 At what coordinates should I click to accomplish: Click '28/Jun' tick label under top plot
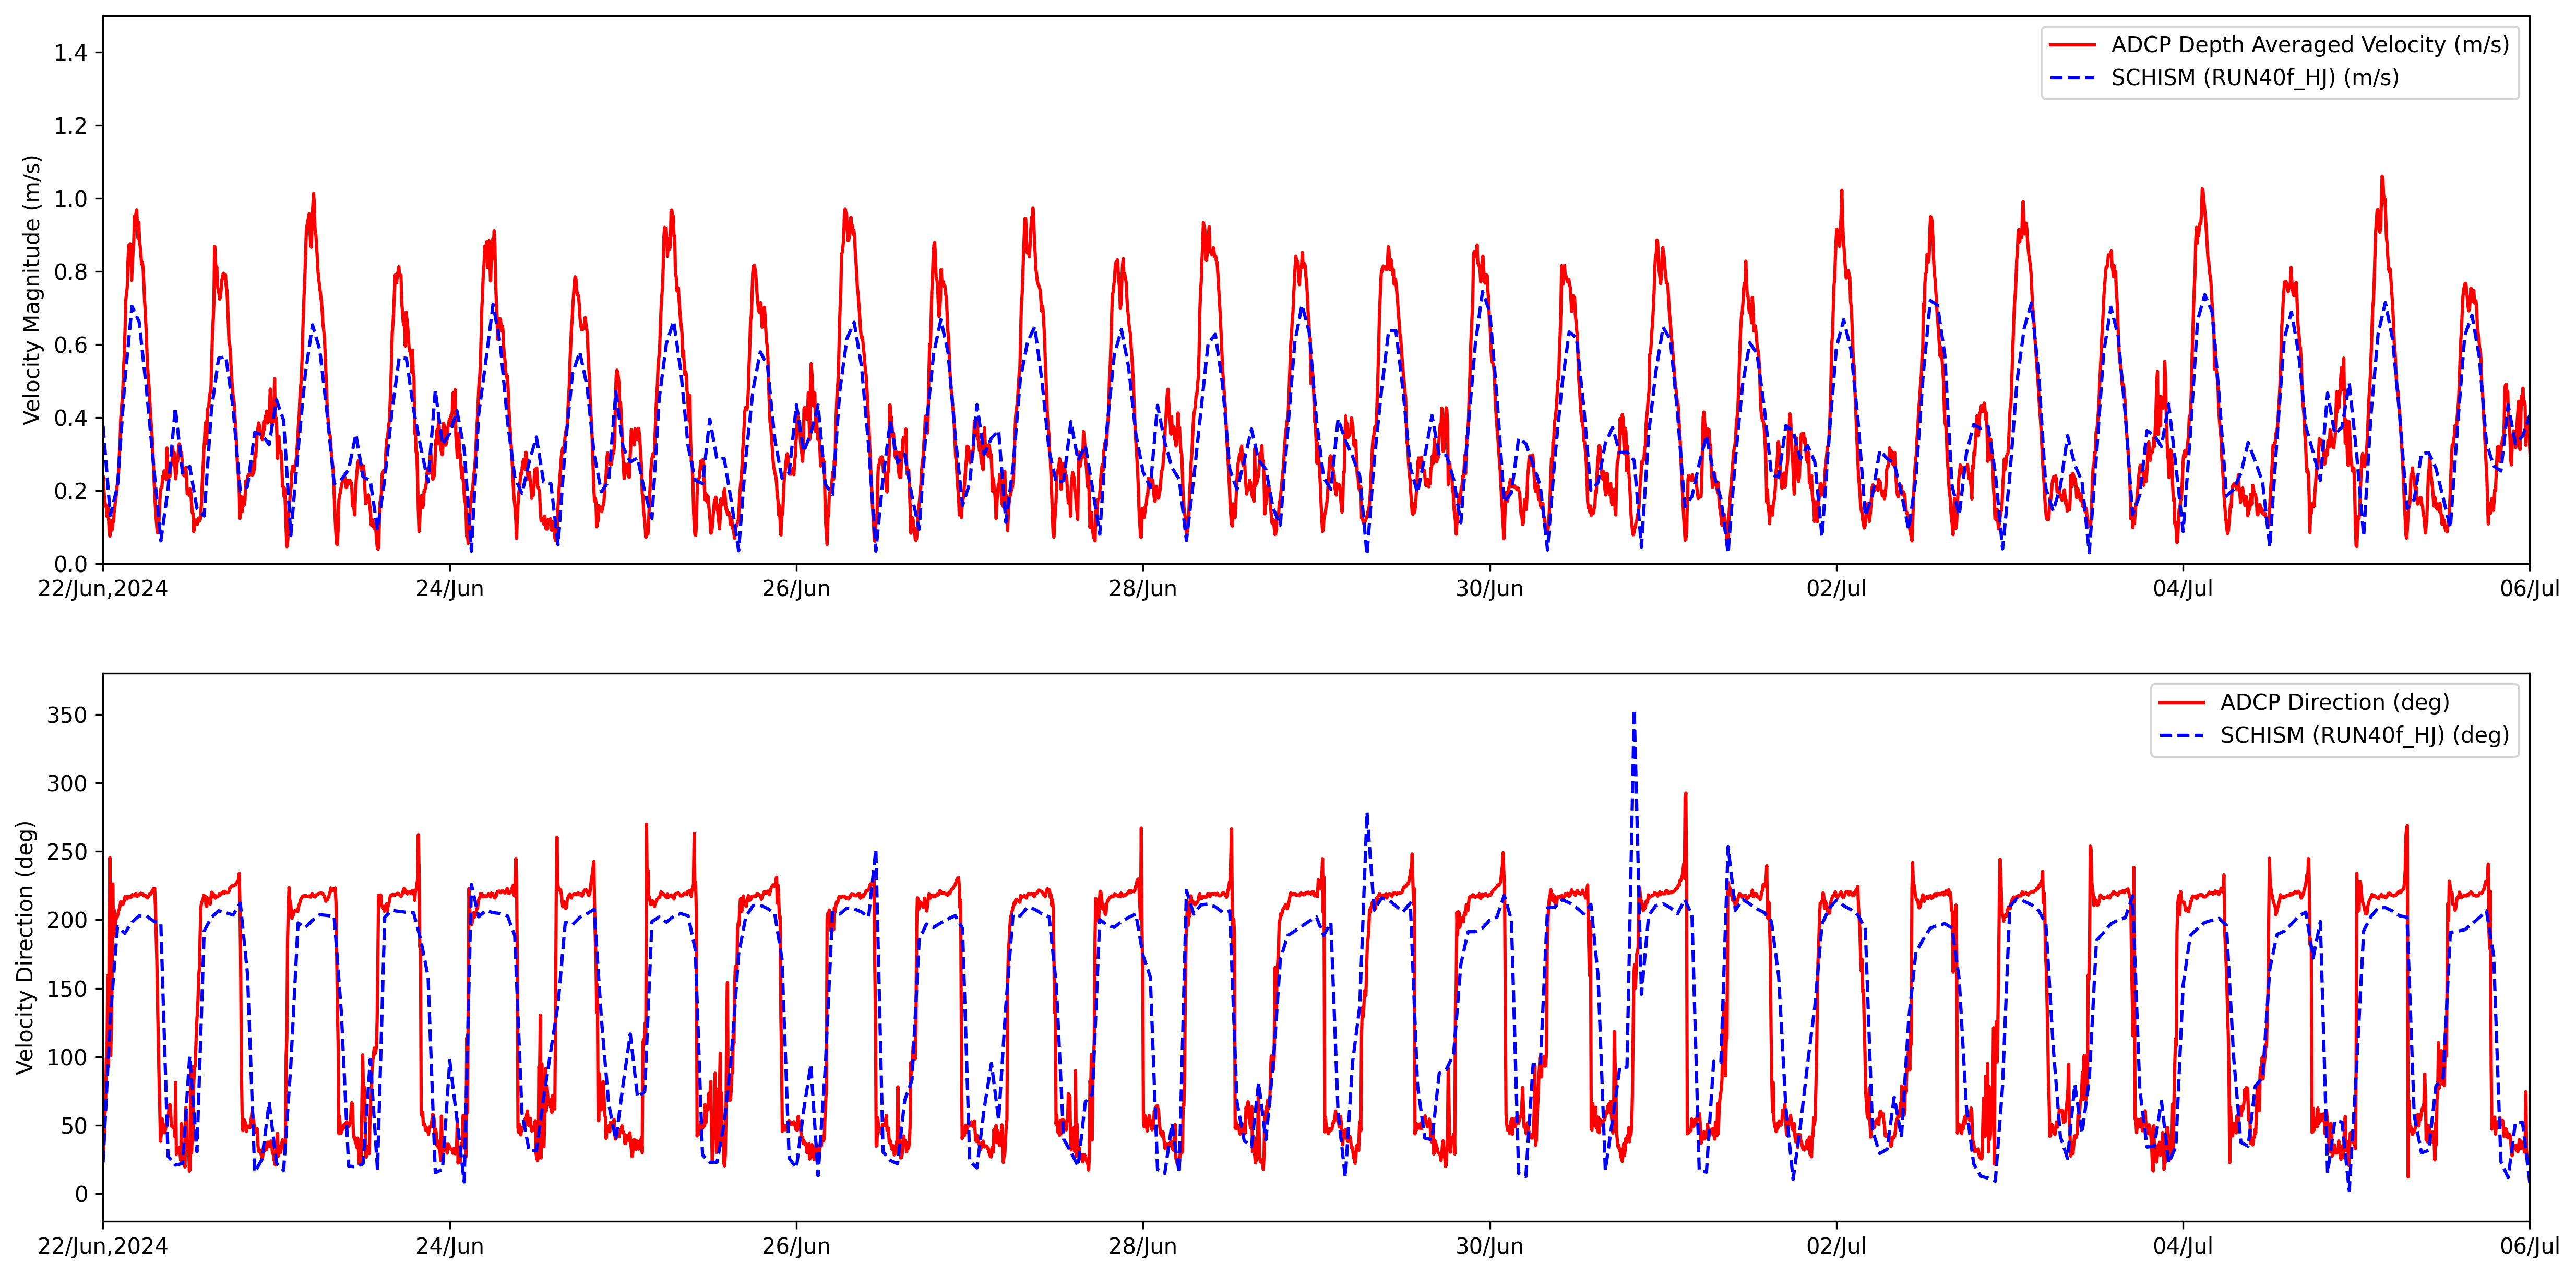coord(1142,589)
